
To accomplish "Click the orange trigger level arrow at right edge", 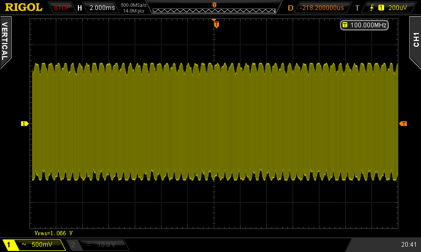I will pyautogui.click(x=403, y=123).
